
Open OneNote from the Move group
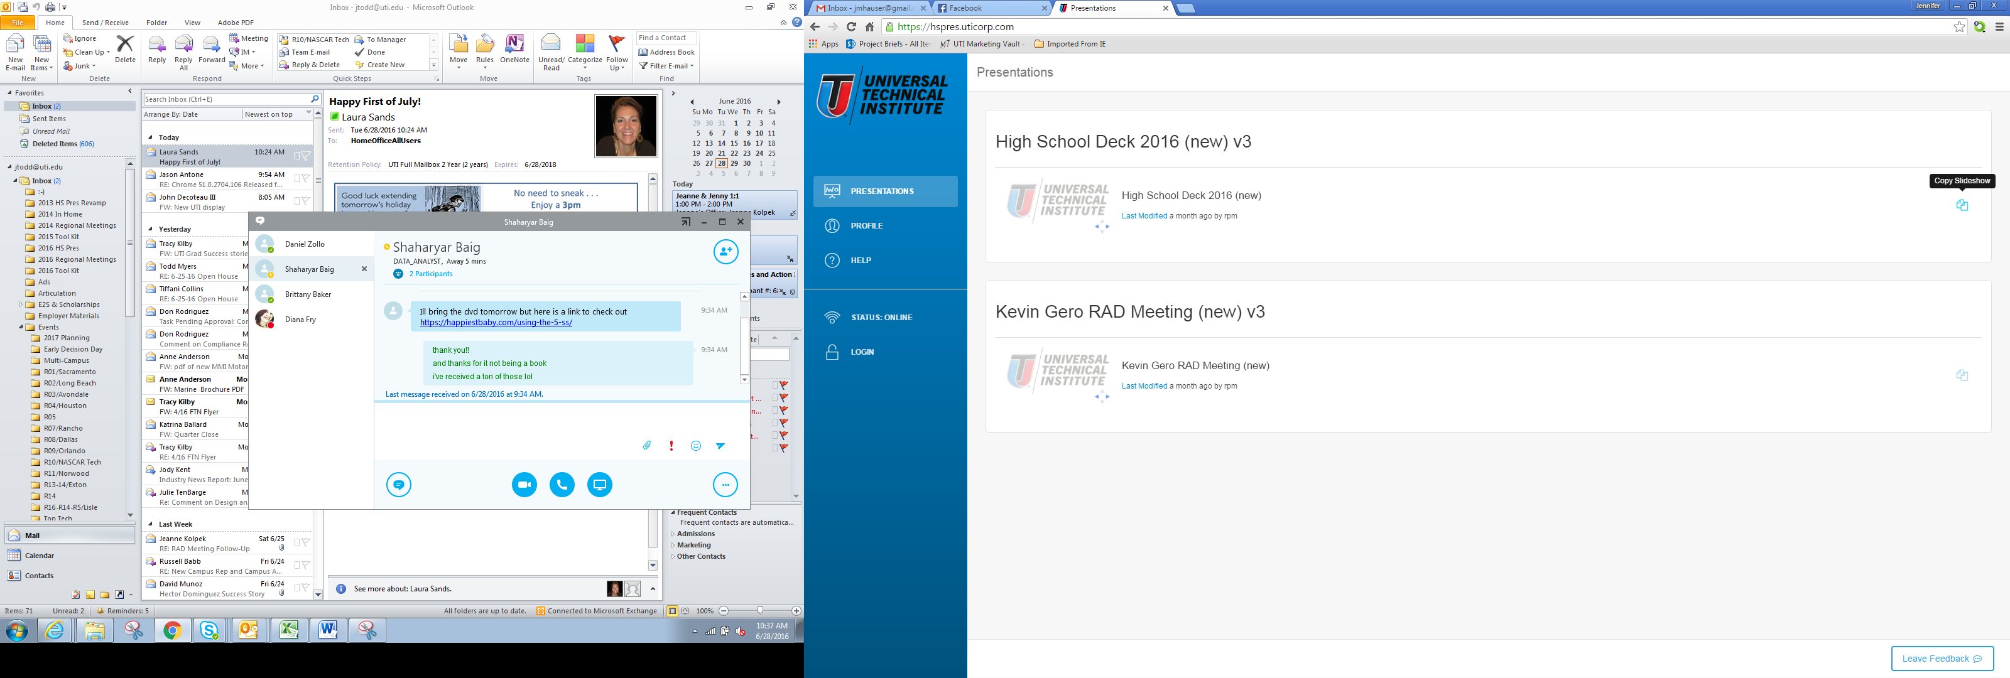pos(514,49)
